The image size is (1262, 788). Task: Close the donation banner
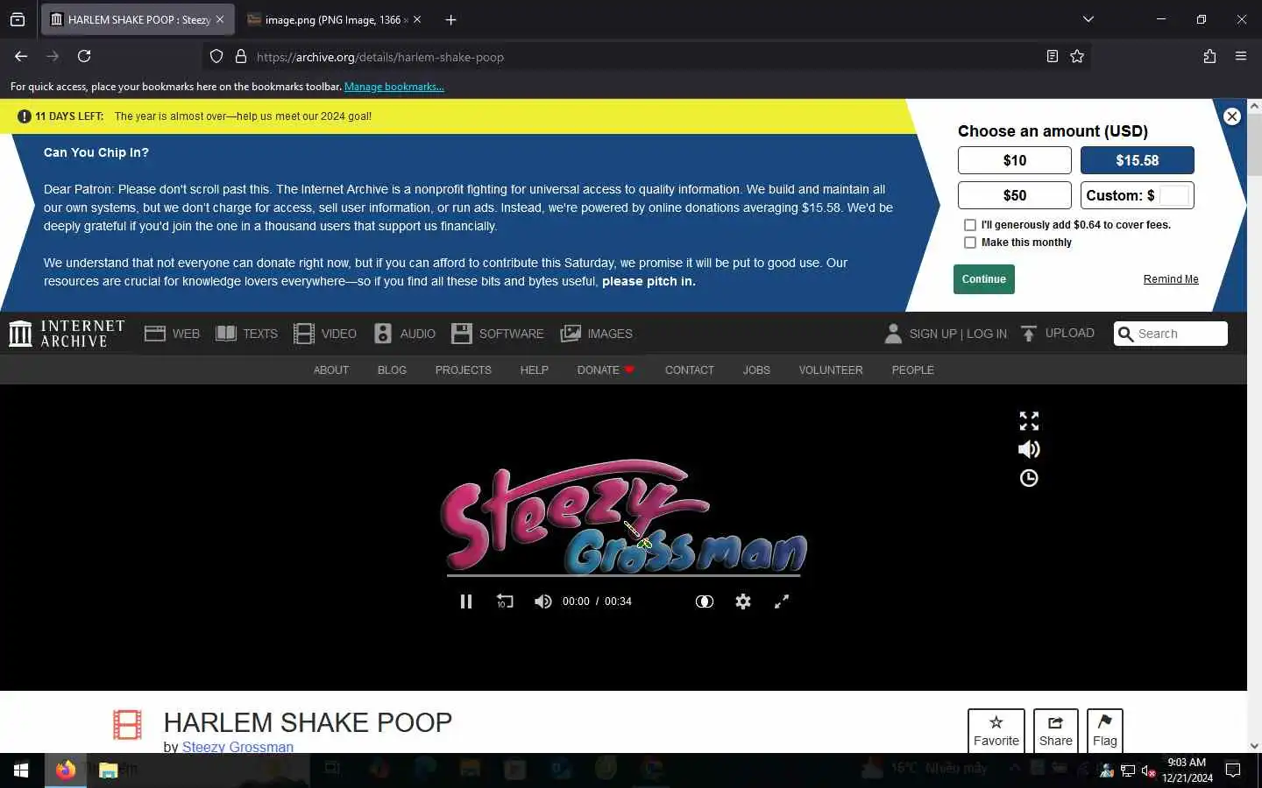tap(1232, 116)
